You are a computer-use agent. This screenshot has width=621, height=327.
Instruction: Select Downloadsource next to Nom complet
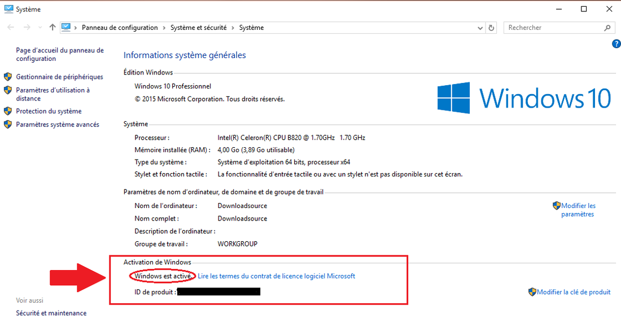click(x=242, y=219)
